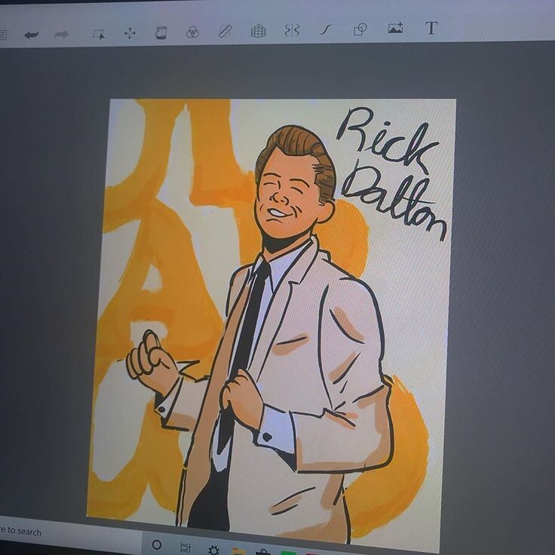555x555 pixels.
Task: Undo the last stroke with Undo arrow
Action: tap(31, 35)
